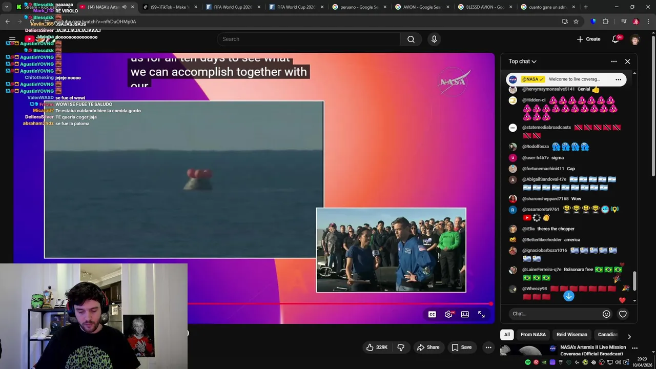Open the chat emoji picker
This screenshot has height=369, width=656.
[x=606, y=314]
